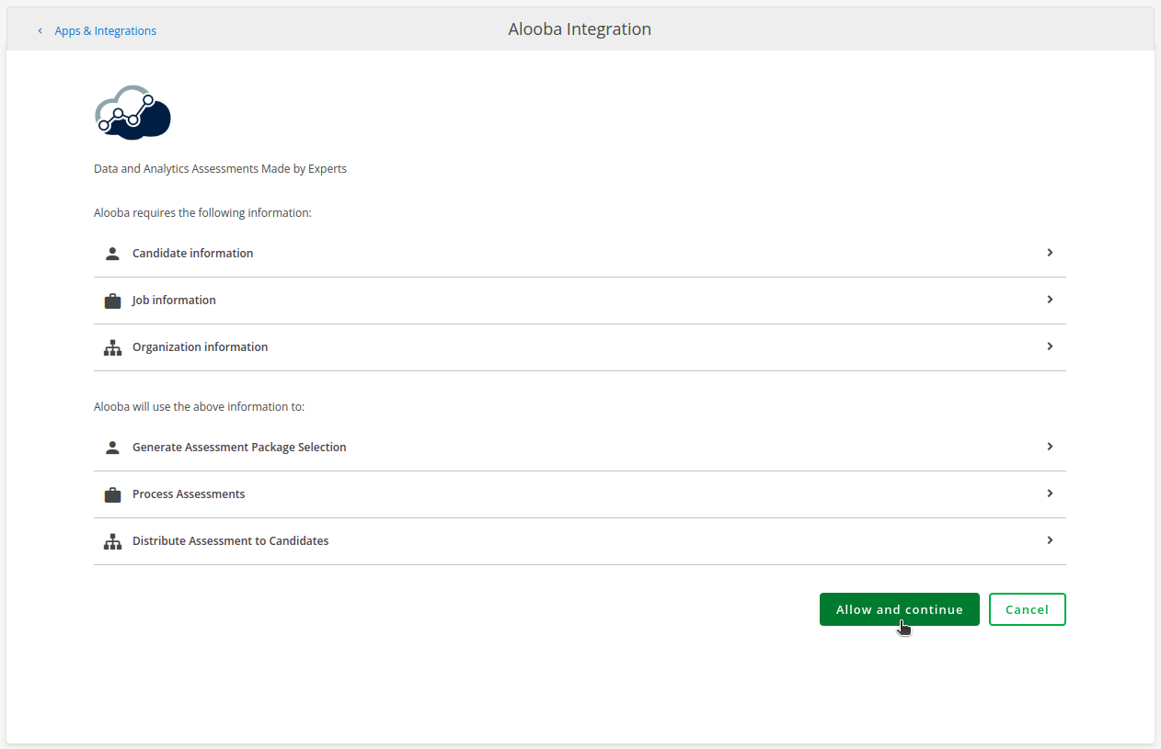The image size is (1161, 749).
Task: Cancel the Alooba integration
Action: (1027, 609)
